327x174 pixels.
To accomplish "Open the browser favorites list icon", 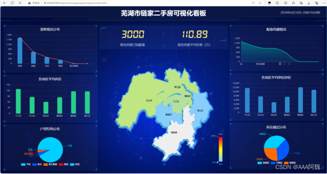I will coord(293,3).
